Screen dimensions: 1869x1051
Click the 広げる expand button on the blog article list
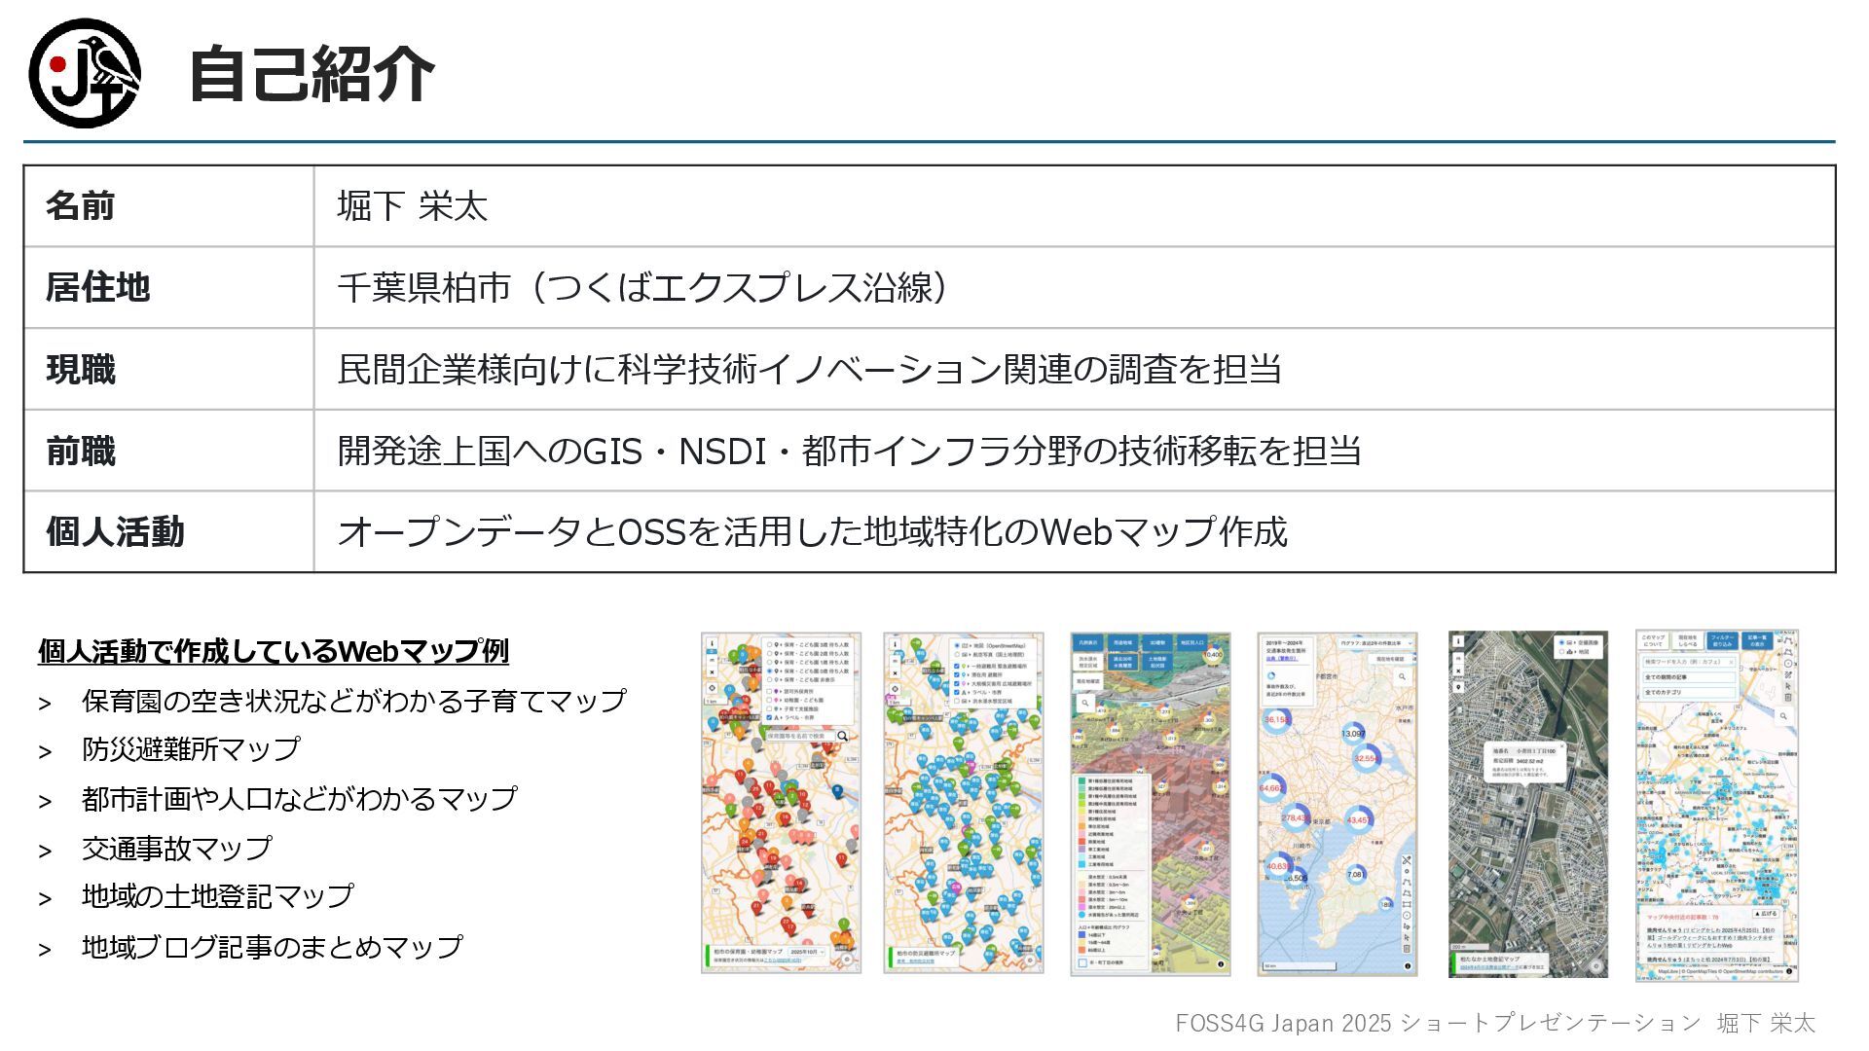pos(1765,914)
